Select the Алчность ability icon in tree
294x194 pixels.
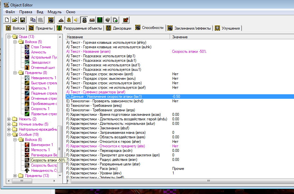coord(27,52)
